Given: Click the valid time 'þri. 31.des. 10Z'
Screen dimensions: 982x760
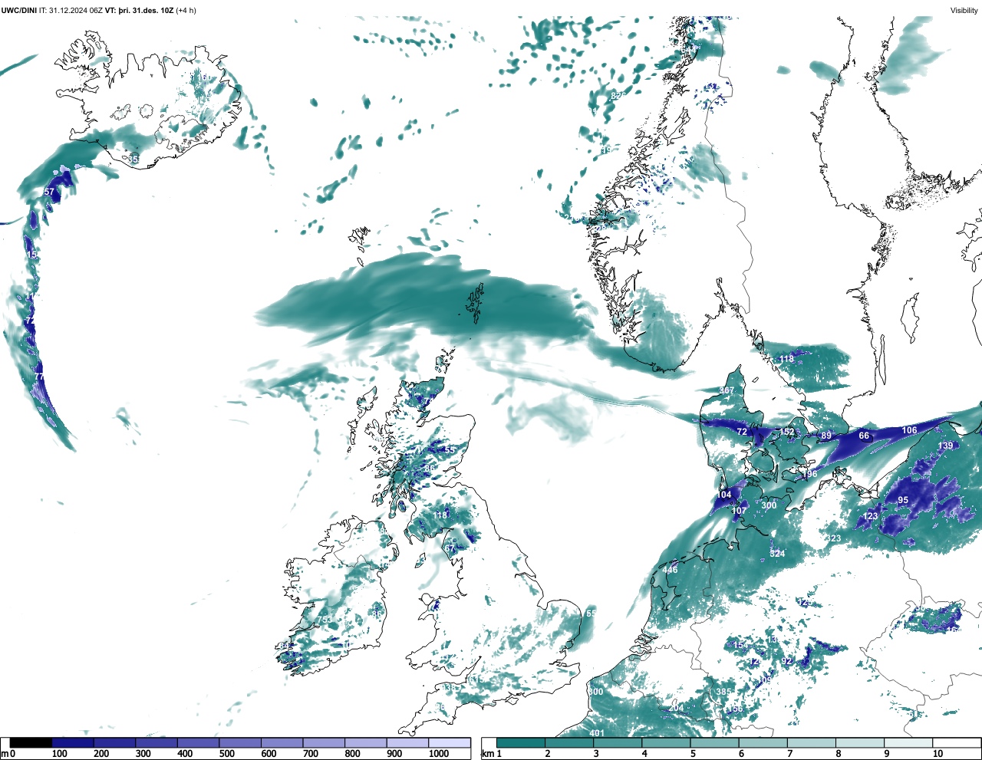Looking at the screenshot, I should [x=146, y=10].
